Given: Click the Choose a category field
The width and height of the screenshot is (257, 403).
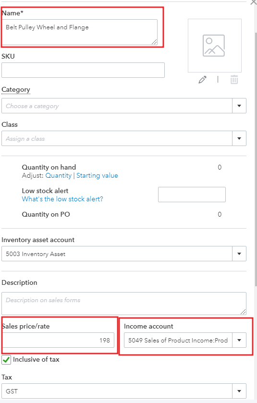Looking at the screenshot, I should click(x=117, y=106).
